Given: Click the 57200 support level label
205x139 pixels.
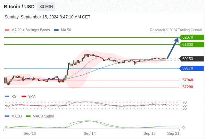Looking at the screenshot, I should click(x=188, y=87).
